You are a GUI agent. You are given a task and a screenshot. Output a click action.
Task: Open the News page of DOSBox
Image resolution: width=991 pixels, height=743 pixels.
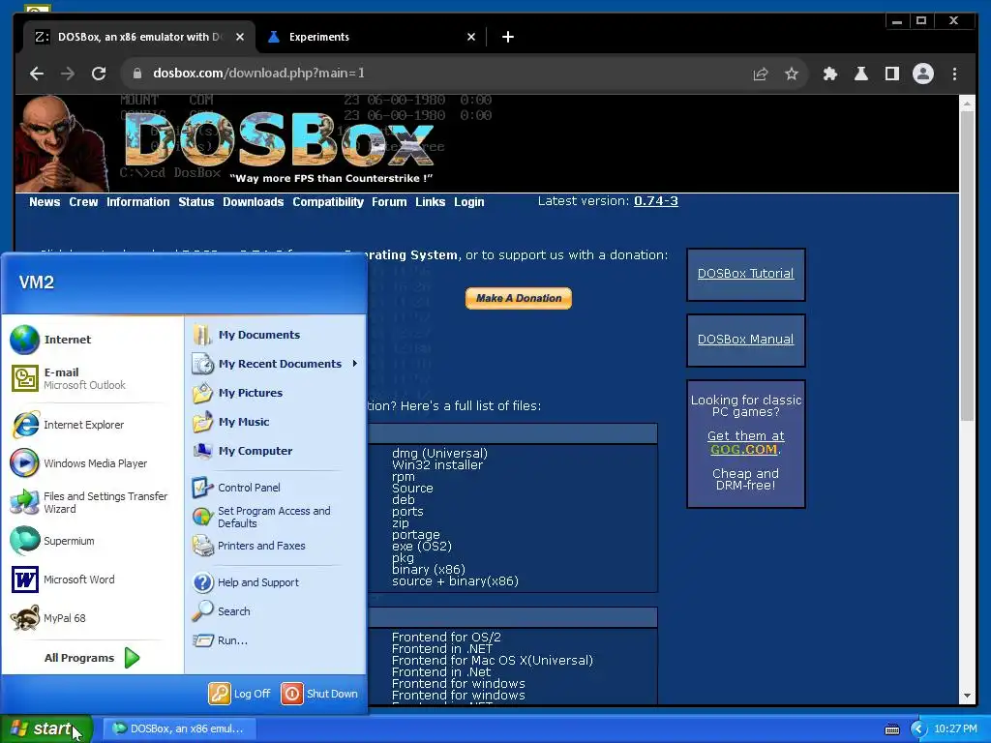(x=45, y=202)
